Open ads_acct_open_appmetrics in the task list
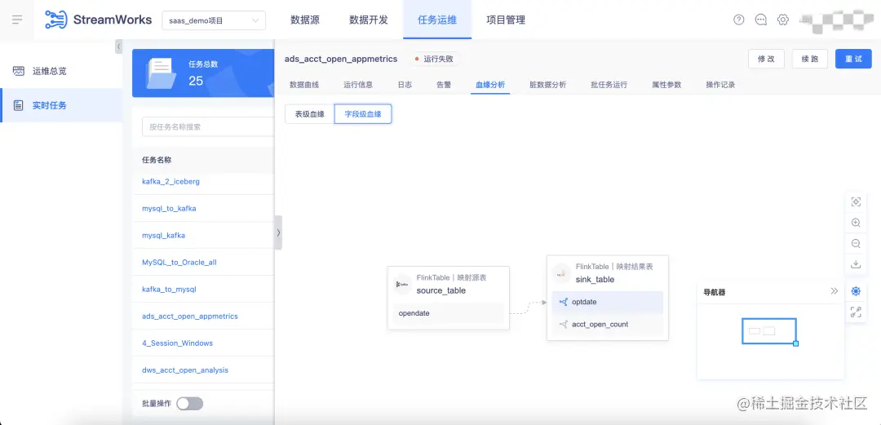 [x=190, y=317]
